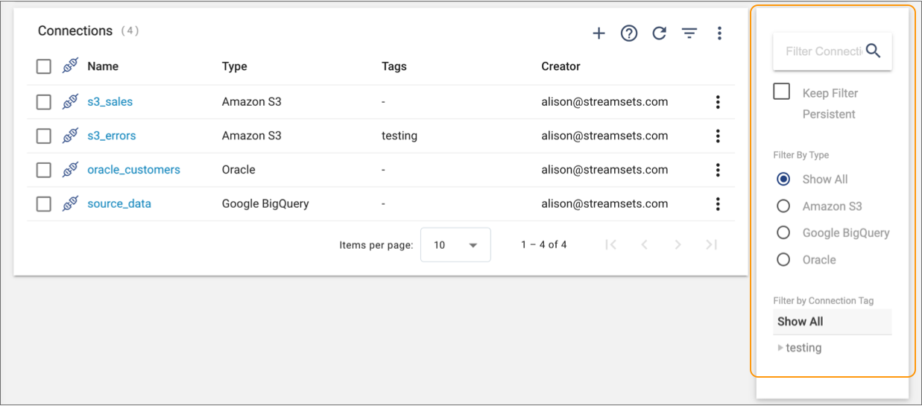Check the s3_sales row checkbox
Screen dimensions: 922x406
[x=44, y=102]
